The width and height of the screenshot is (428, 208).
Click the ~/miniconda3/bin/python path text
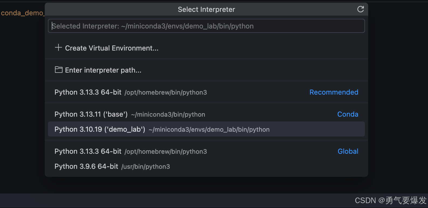pyautogui.click(x=168, y=114)
